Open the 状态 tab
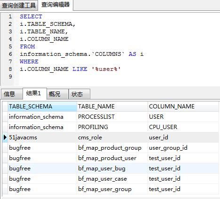220x199 pixels. (x=79, y=94)
